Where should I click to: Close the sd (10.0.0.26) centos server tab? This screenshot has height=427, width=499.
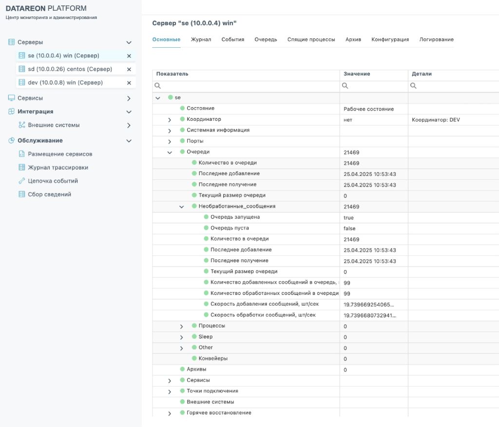129,69
